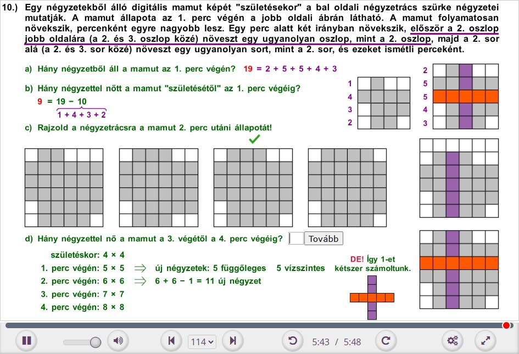This screenshot has height=354, width=519.
Task: Click the 5:43 / 5:48 time display
Action: pos(336,342)
